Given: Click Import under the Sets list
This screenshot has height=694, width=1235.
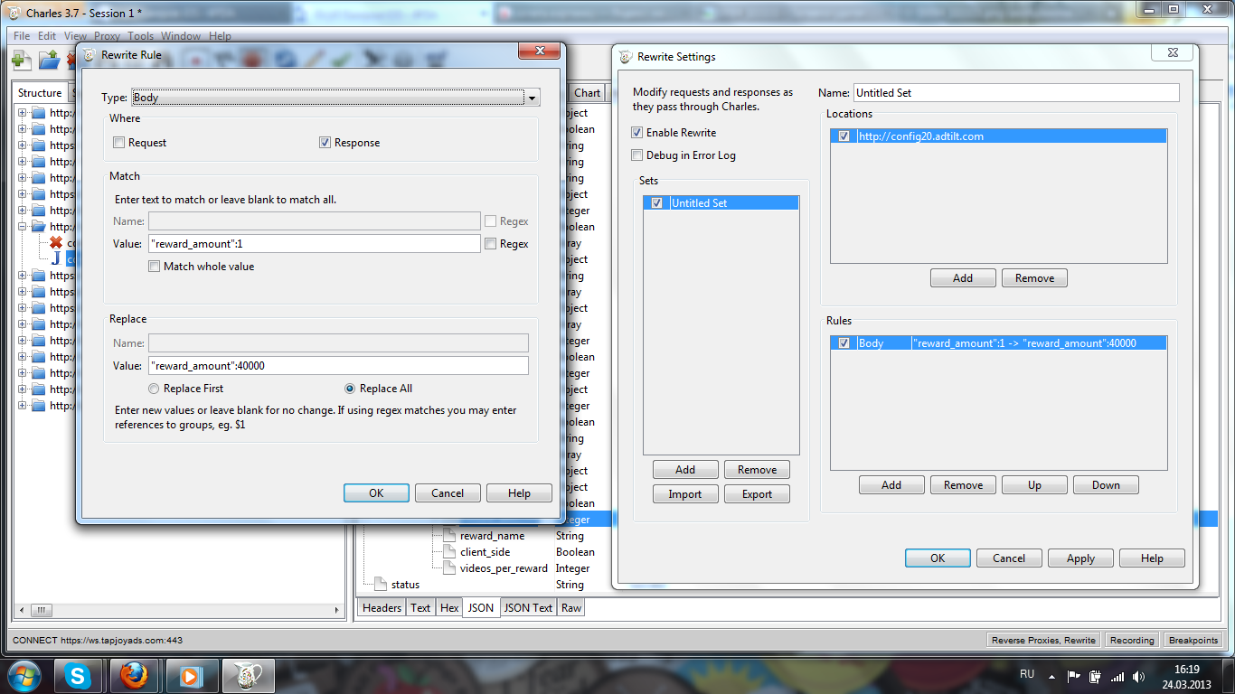Looking at the screenshot, I should (685, 494).
